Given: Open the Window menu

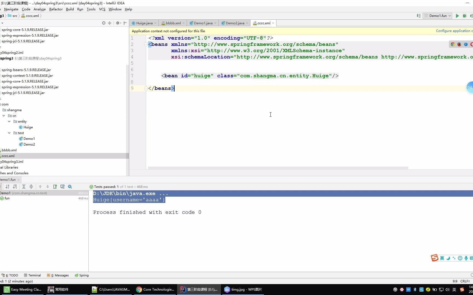Looking at the screenshot, I should [x=115, y=9].
